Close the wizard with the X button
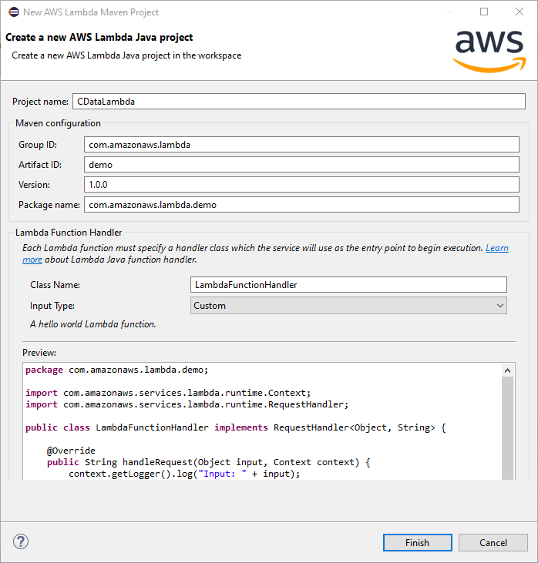This screenshot has width=538, height=563. tap(520, 12)
